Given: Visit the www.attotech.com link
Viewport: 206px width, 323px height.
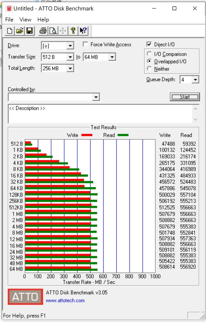Looking at the screenshot, I should click(x=65, y=300).
